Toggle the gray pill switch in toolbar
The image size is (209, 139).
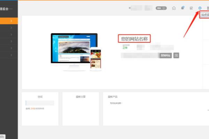click(x=161, y=8)
